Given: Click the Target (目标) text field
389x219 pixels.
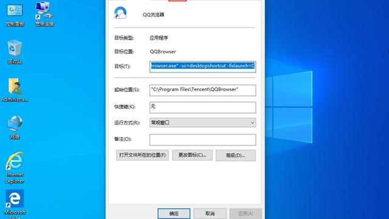Looking at the screenshot, I should [202, 66].
